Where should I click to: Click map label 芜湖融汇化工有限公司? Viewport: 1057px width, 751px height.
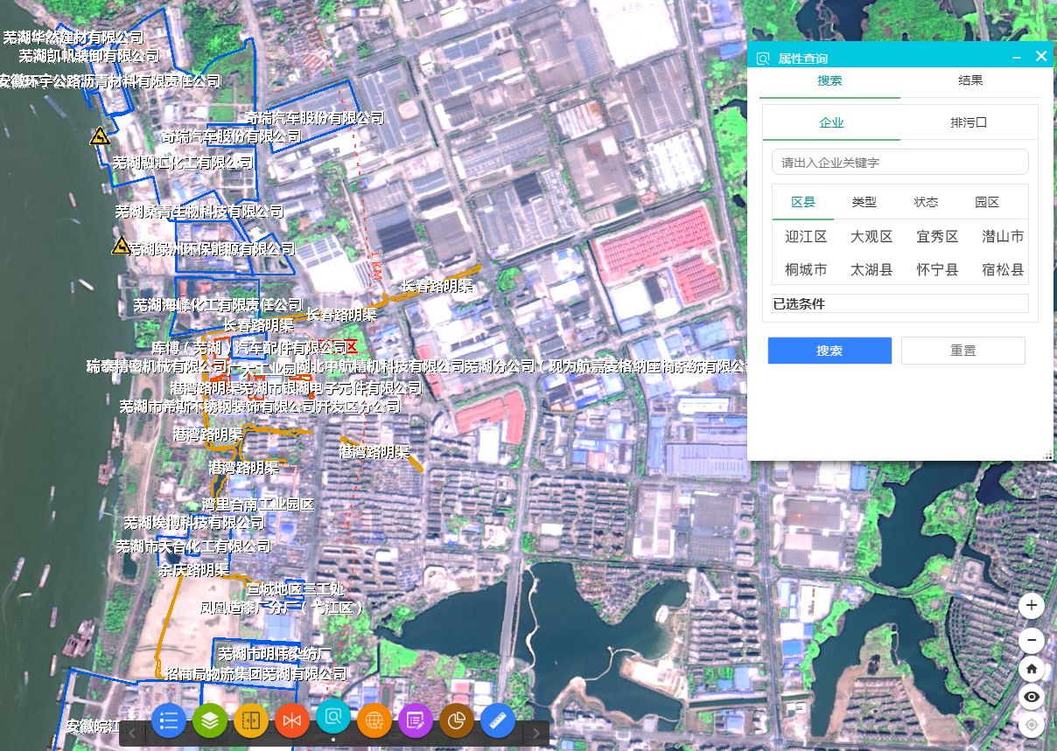point(183,163)
